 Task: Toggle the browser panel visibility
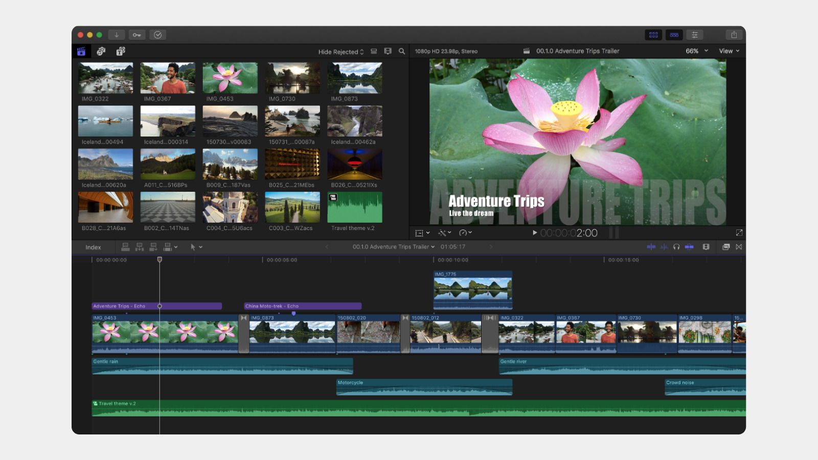[x=653, y=35]
